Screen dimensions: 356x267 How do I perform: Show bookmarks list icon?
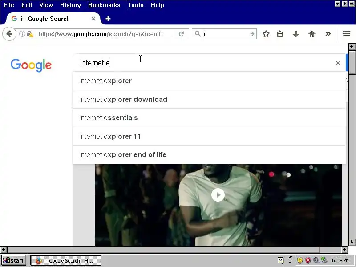(280, 34)
